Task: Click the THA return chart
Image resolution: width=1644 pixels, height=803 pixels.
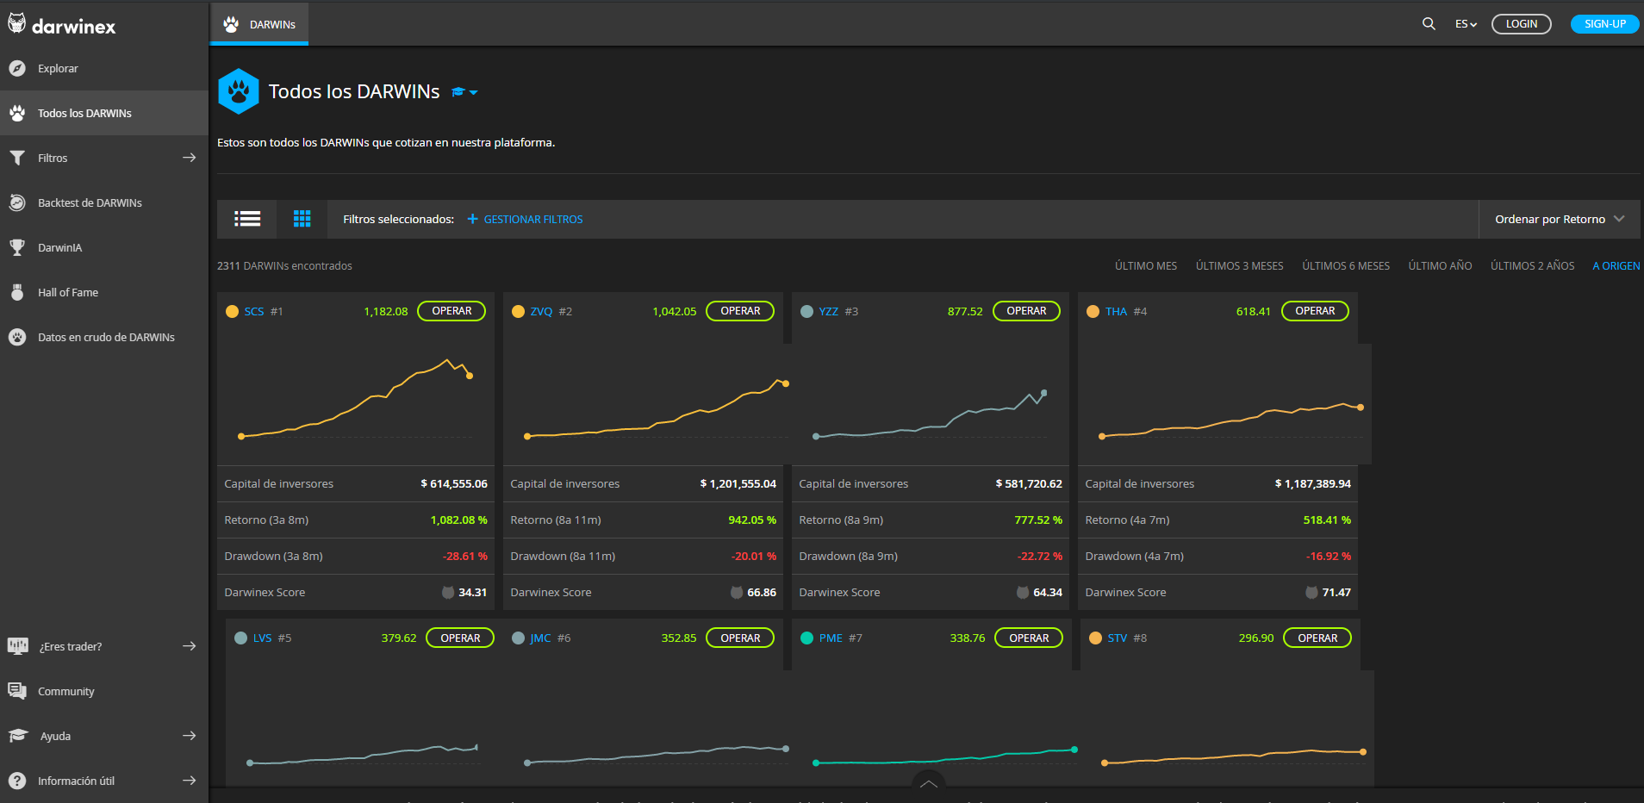Action: (1224, 405)
